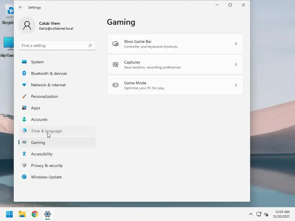
Task: Click the Time & language globe icon
Action: tap(24, 131)
